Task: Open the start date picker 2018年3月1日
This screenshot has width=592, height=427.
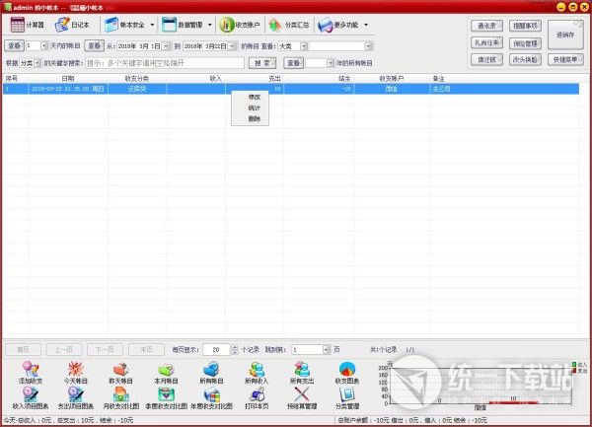Action: click(167, 46)
